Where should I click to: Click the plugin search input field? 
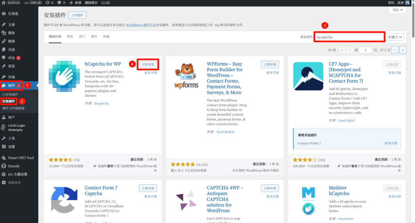click(349, 37)
